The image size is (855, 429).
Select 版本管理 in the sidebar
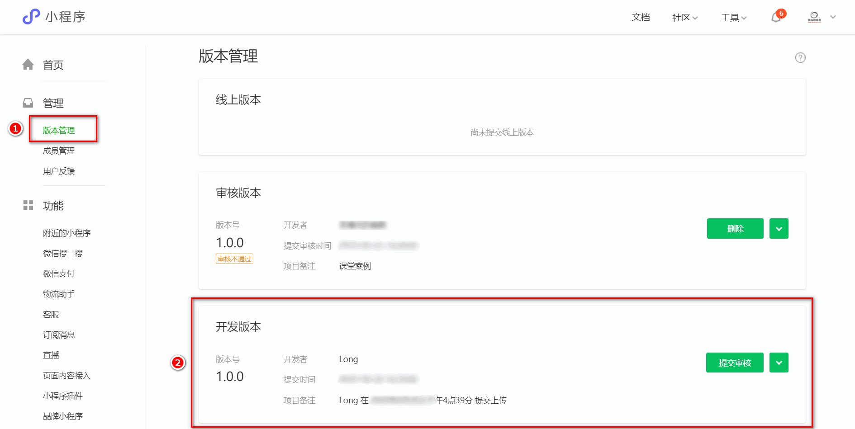pyautogui.click(x=59, y=130)
